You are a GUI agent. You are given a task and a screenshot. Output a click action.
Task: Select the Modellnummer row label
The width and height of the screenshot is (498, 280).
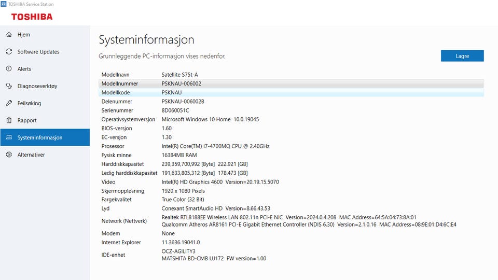coord(119,83)
